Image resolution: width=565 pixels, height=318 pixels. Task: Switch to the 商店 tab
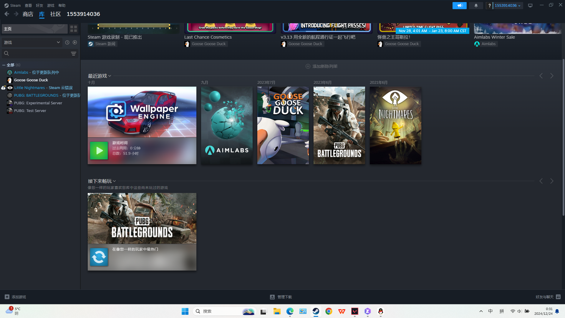(28, 14)
